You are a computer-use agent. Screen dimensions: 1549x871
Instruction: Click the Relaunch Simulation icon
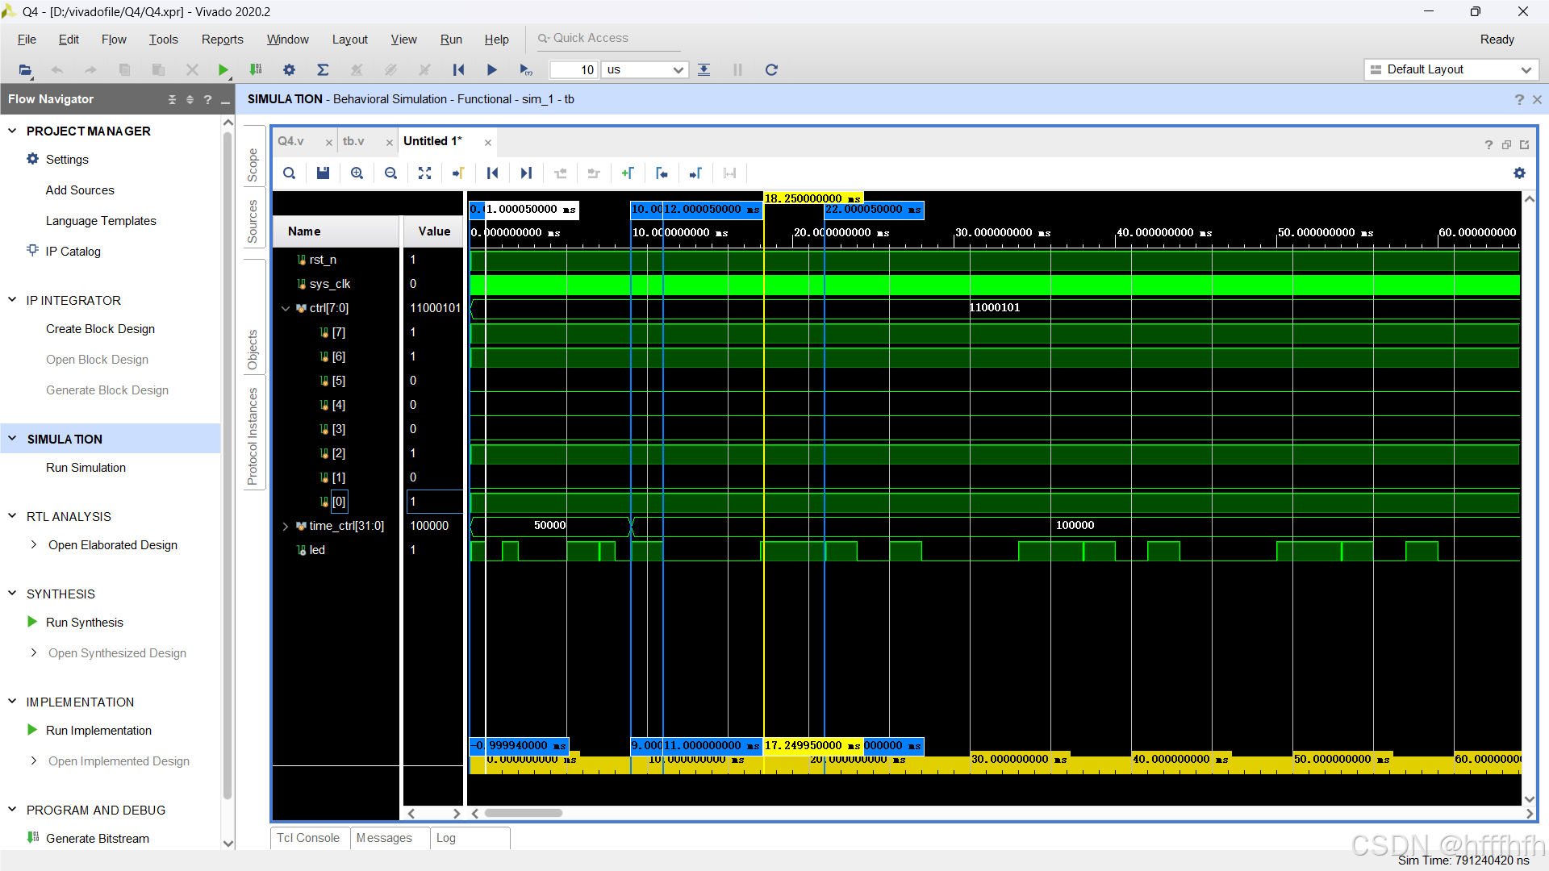[771, 70]
